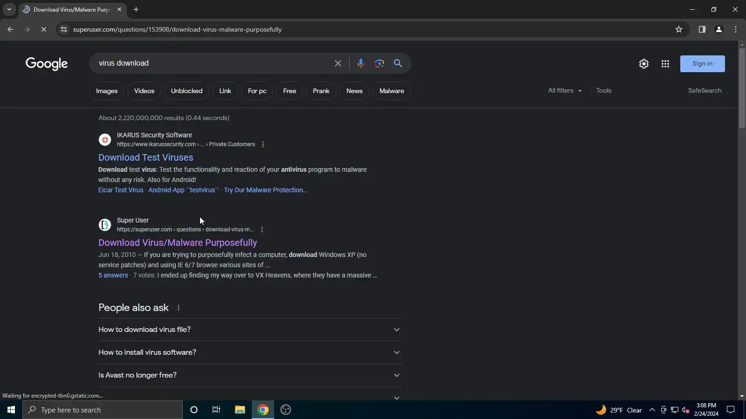
Task: Open Cortana from the taskbar
Action: tap(194, 410)
